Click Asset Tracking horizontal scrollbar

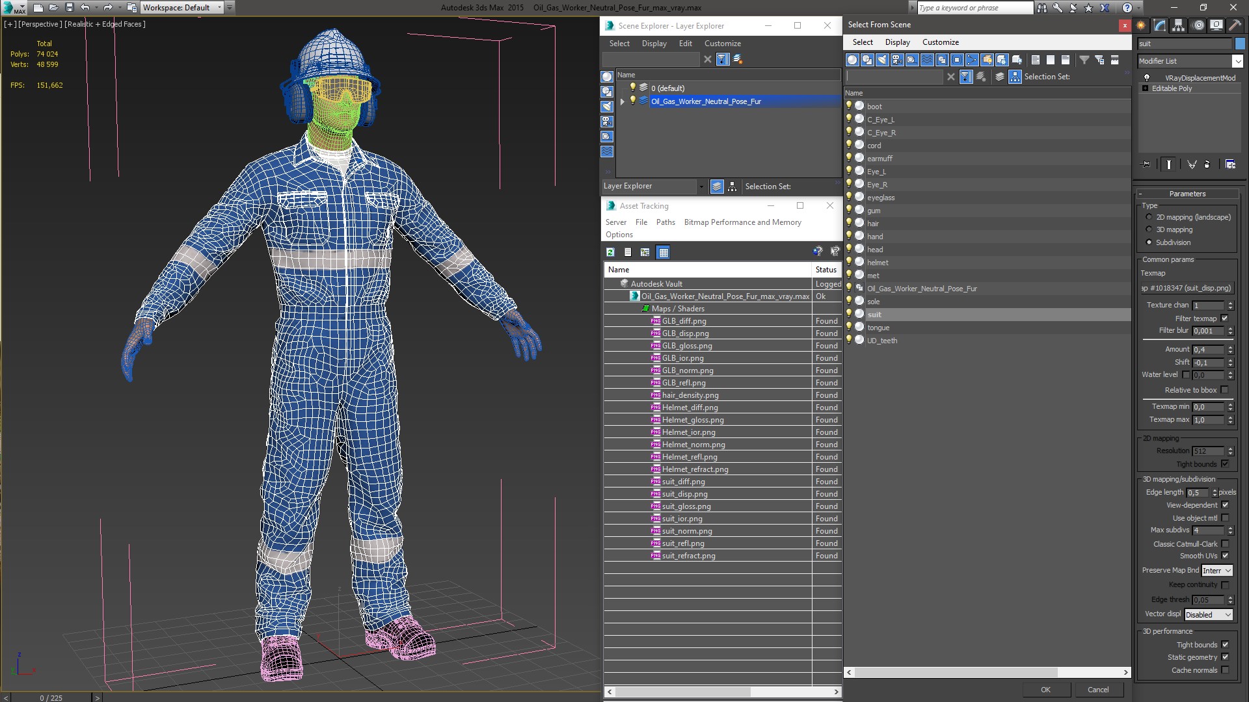pyautogui.click(x=723, y=692)
